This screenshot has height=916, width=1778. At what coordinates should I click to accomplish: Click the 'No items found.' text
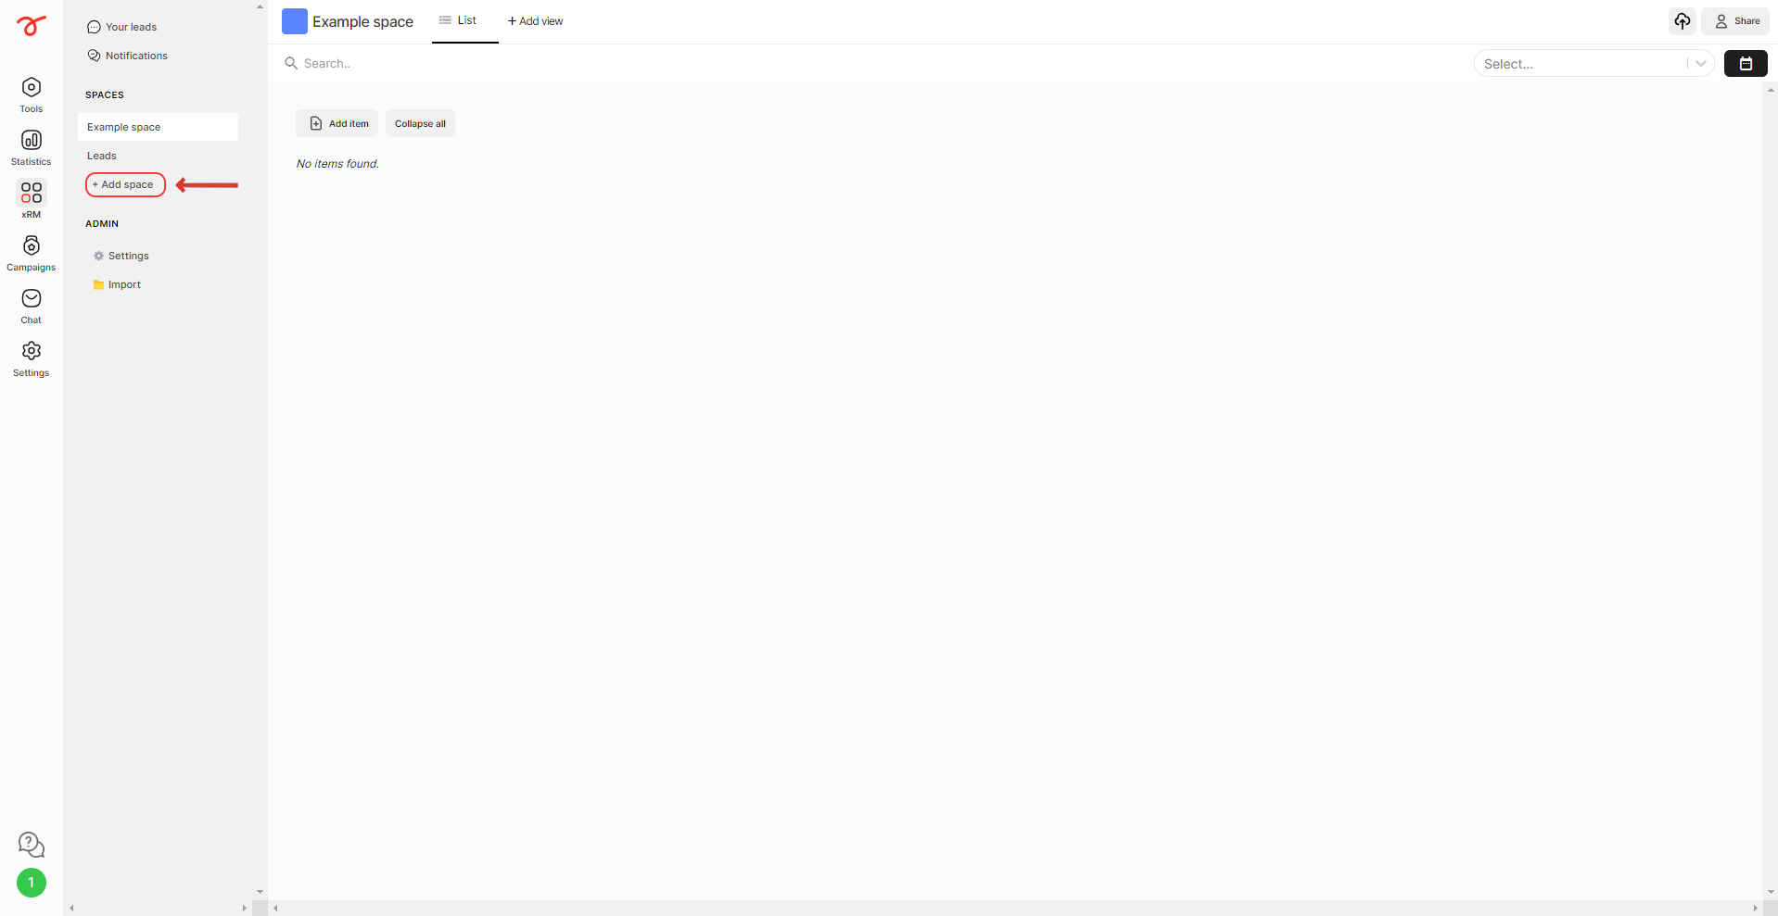pyautogui.click(x=337, y=163)
